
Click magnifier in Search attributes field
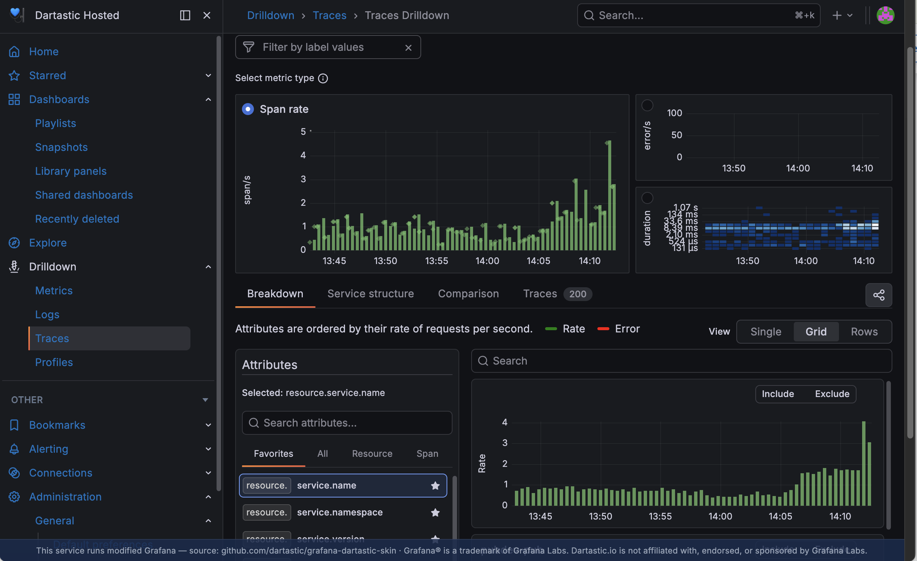[254, 423]
